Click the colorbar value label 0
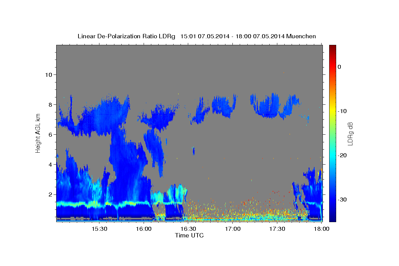This screenshot has height=266, width=399. coord(339,67)
